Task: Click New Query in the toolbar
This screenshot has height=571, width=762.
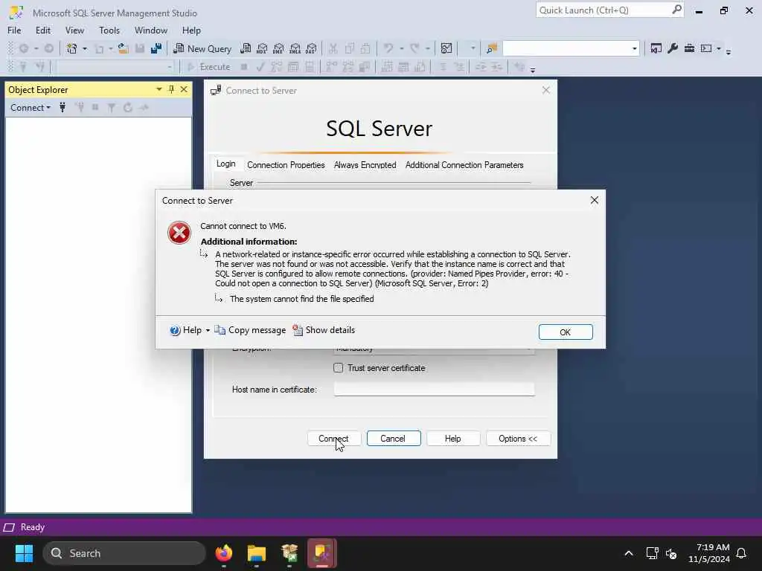Action: pyautogui.click(x=202, y=48)
